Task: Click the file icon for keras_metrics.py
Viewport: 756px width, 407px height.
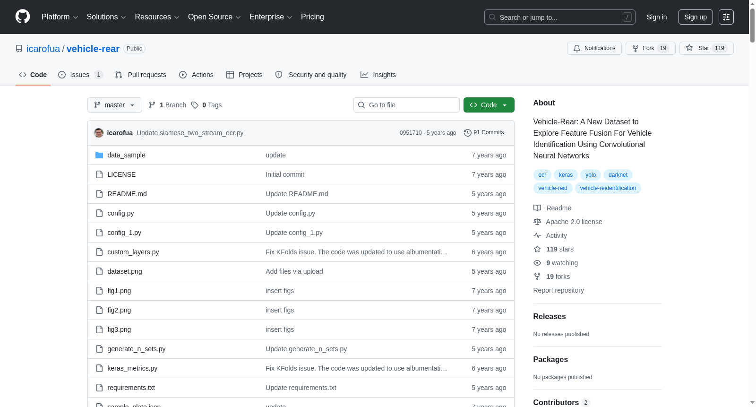Action: click(99, 368)
